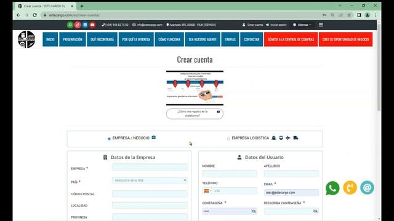Select the EMPRESA LOGISTICA radio button
The image size is (394, 221).
pos(228,139)
